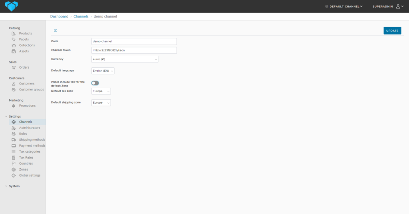Image resolution: width=409 pixels, height=214 pixels.
Task: Go to Products in the sidebar
Action: 25,33
